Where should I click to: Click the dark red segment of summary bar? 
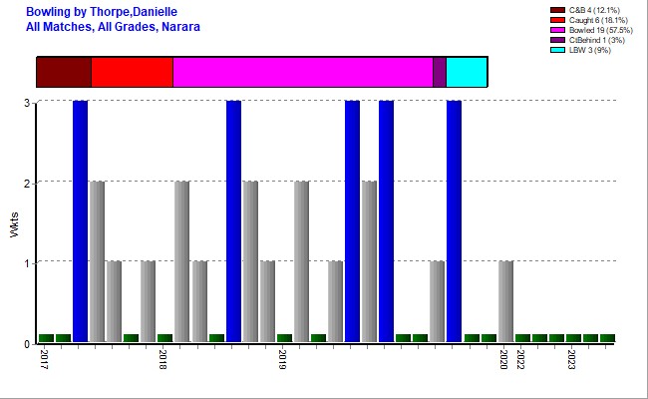click(x=64, y=73)
